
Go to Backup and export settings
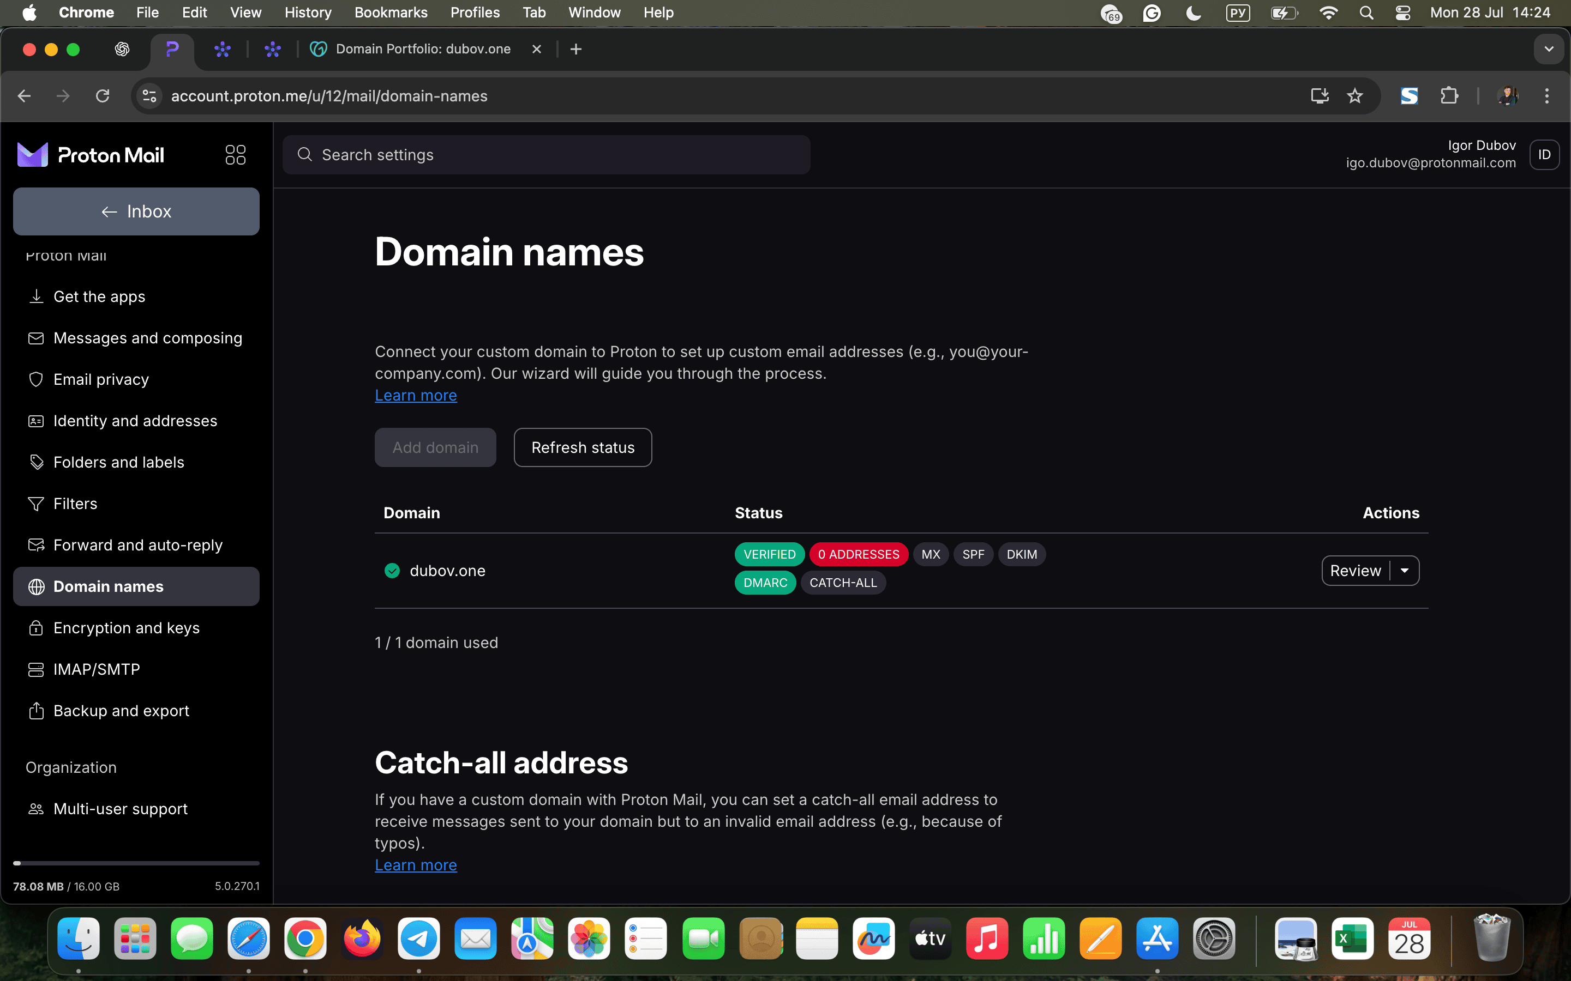(136, 711)
